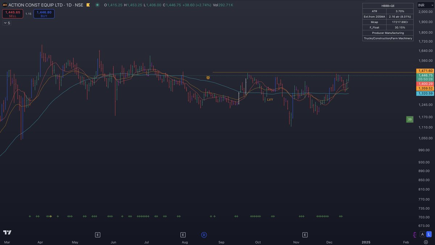The width and height of the screenshot is (435, 245).
Task: Click the green 20 label on chart
Action: pos(410,119)
